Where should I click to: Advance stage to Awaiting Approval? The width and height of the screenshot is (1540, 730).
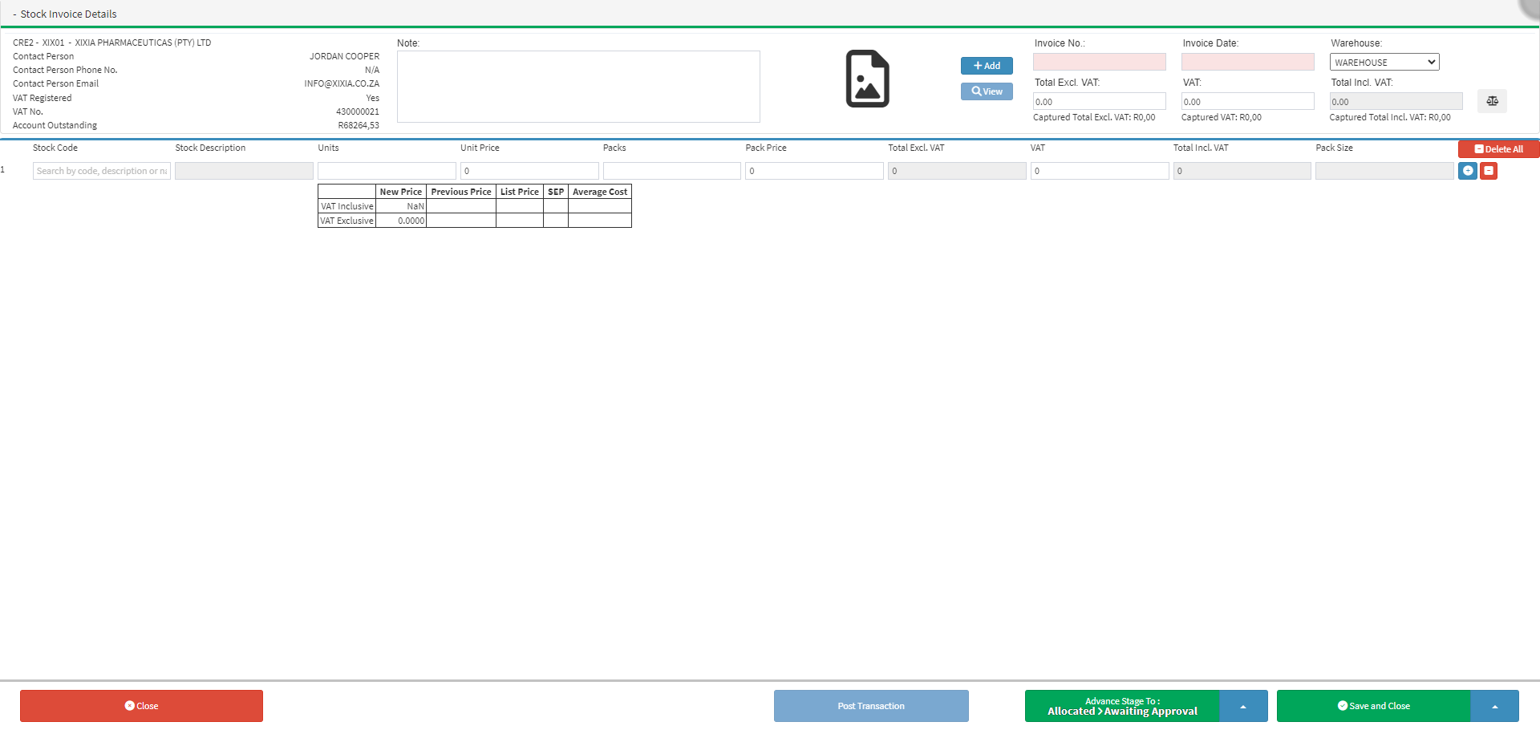tap(1122, 706)
